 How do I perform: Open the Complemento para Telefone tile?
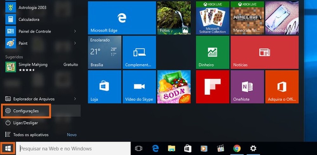pos(139,52)
